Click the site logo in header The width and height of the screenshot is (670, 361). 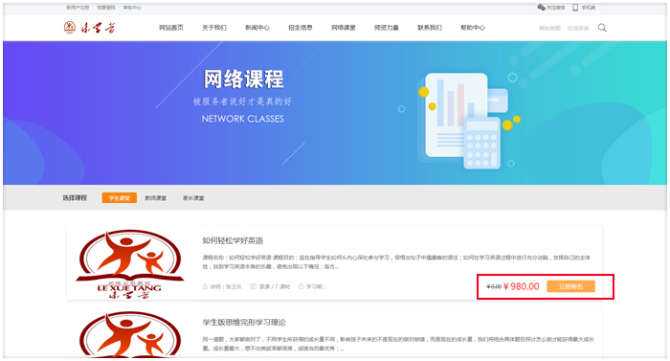(x=89, y=28)
